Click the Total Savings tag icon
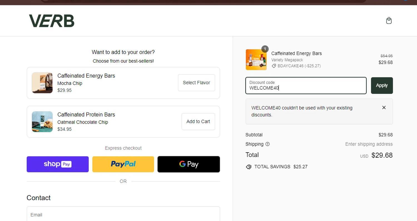Screen dimensions: 417x221 tap(249, 167)
